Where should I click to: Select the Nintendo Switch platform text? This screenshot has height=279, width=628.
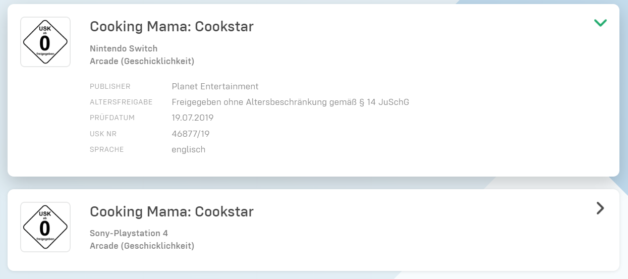coord(124,48)
